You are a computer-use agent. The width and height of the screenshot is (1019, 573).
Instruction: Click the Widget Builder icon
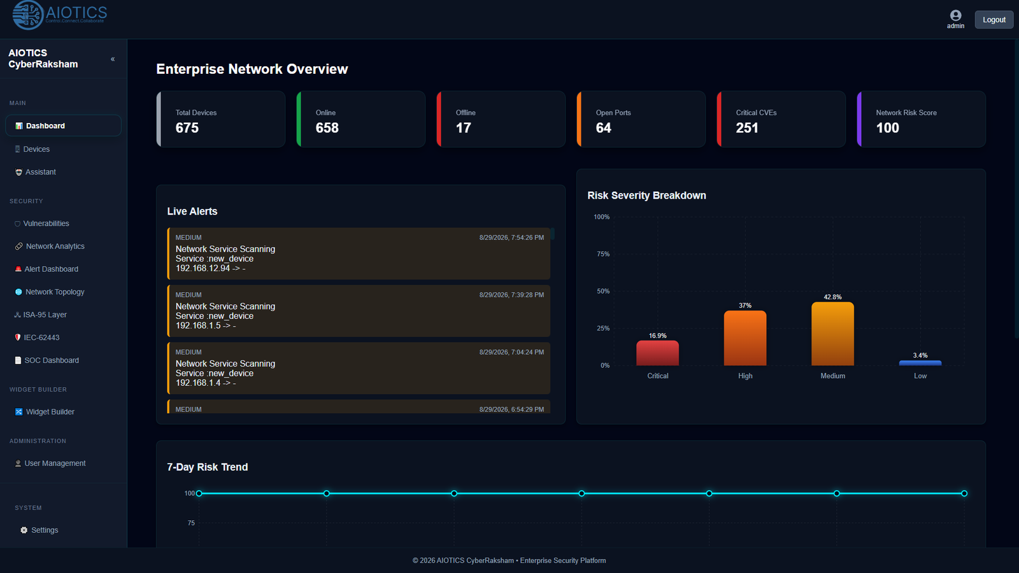point(19,412)
